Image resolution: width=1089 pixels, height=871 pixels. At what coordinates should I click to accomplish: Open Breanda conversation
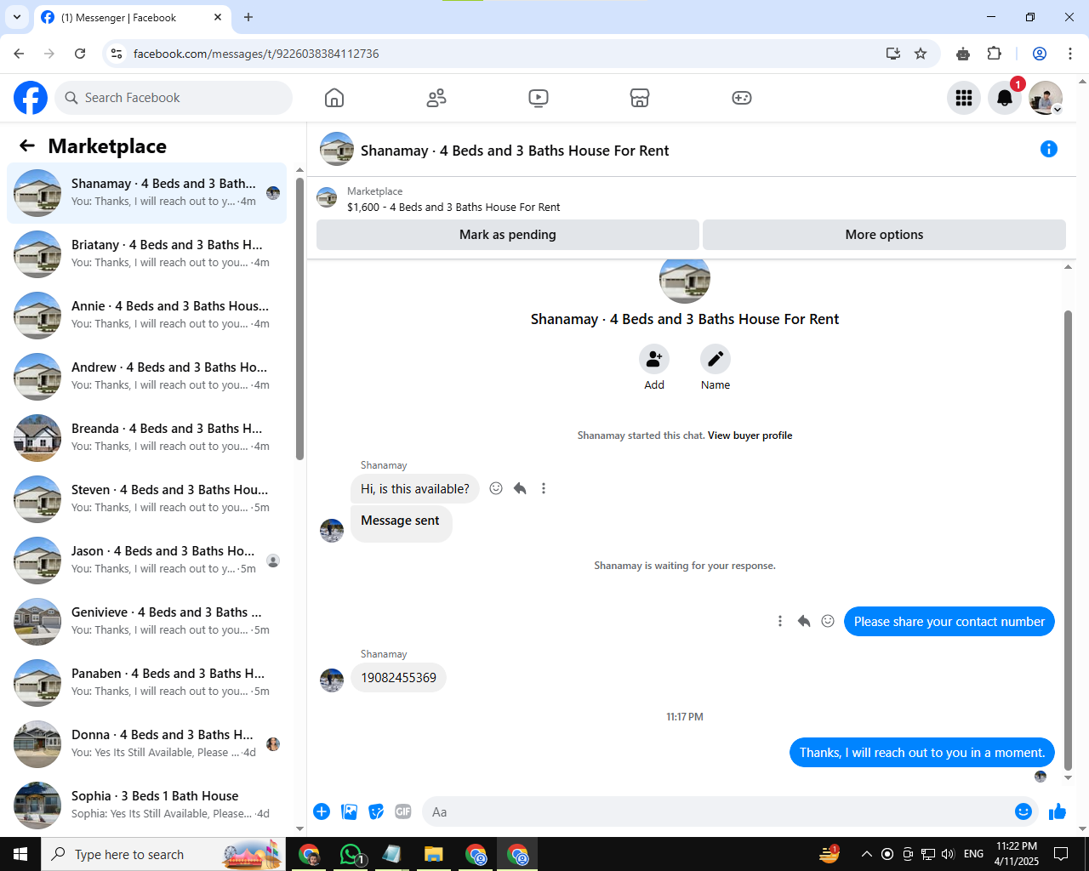[147, 438]
